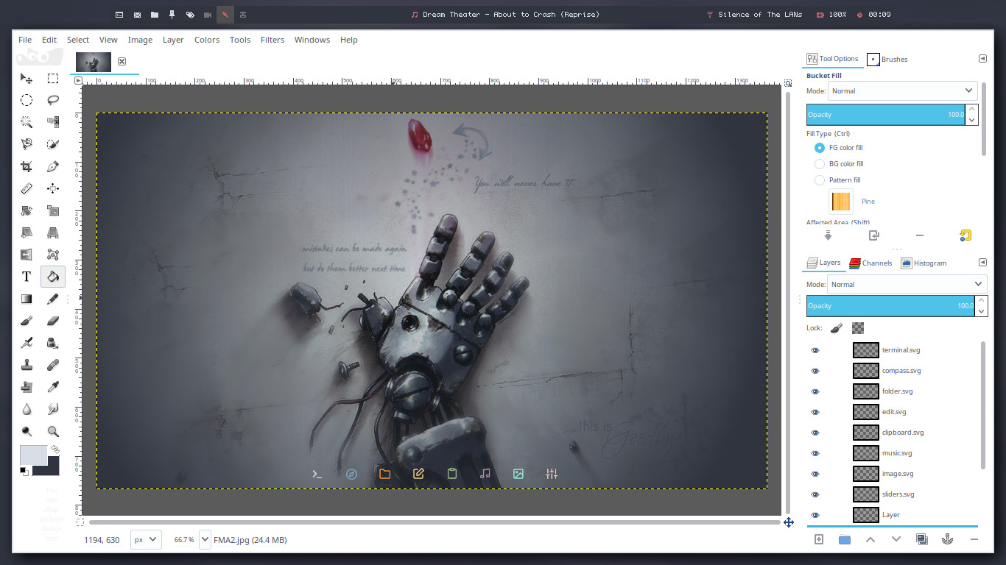Hide the folder.svg layer
The width and height of the screenshot is (1006, 565).
(x=815, y=391)
